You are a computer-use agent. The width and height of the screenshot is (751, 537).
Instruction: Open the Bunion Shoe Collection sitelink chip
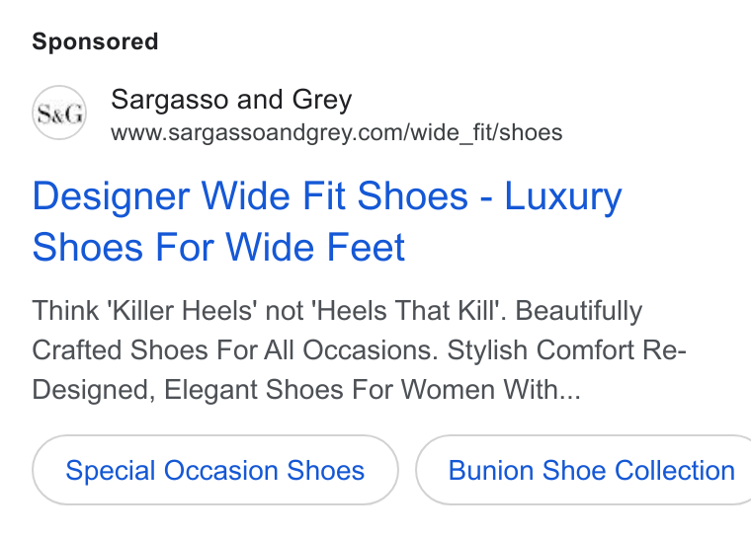pyautogui.click(x=583, y=470)
